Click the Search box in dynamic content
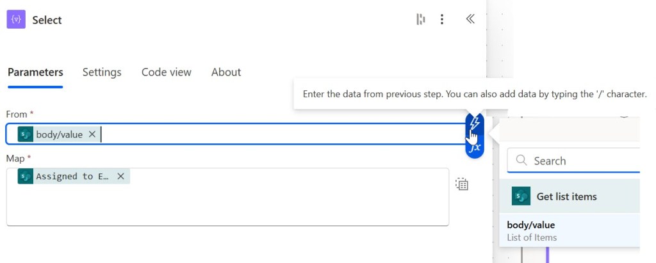The width and height of the screenshot is (656, 263). [583, 161]
